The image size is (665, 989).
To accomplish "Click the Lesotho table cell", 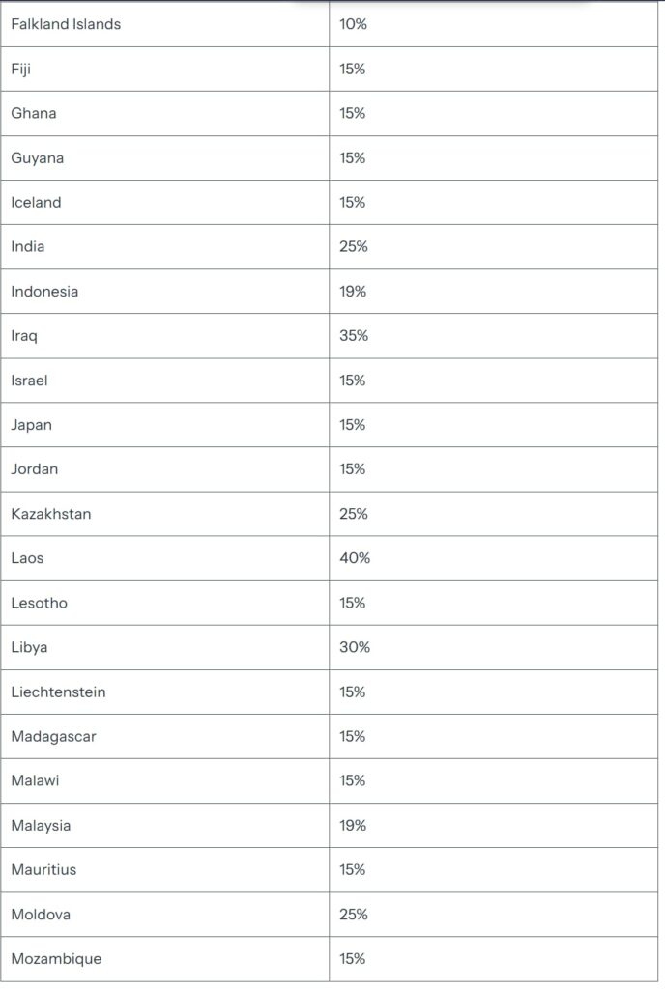I will click(40, 603).
